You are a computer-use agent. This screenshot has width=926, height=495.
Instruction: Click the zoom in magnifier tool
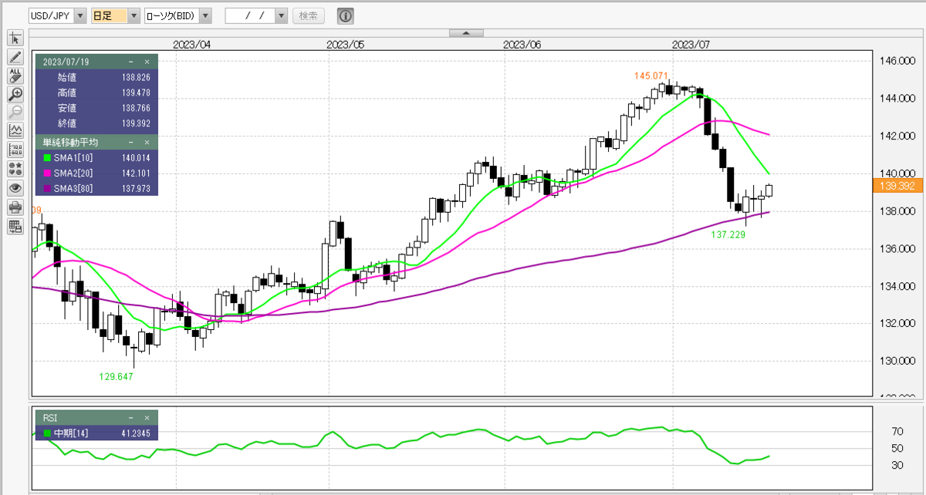(x=15, y=94)
